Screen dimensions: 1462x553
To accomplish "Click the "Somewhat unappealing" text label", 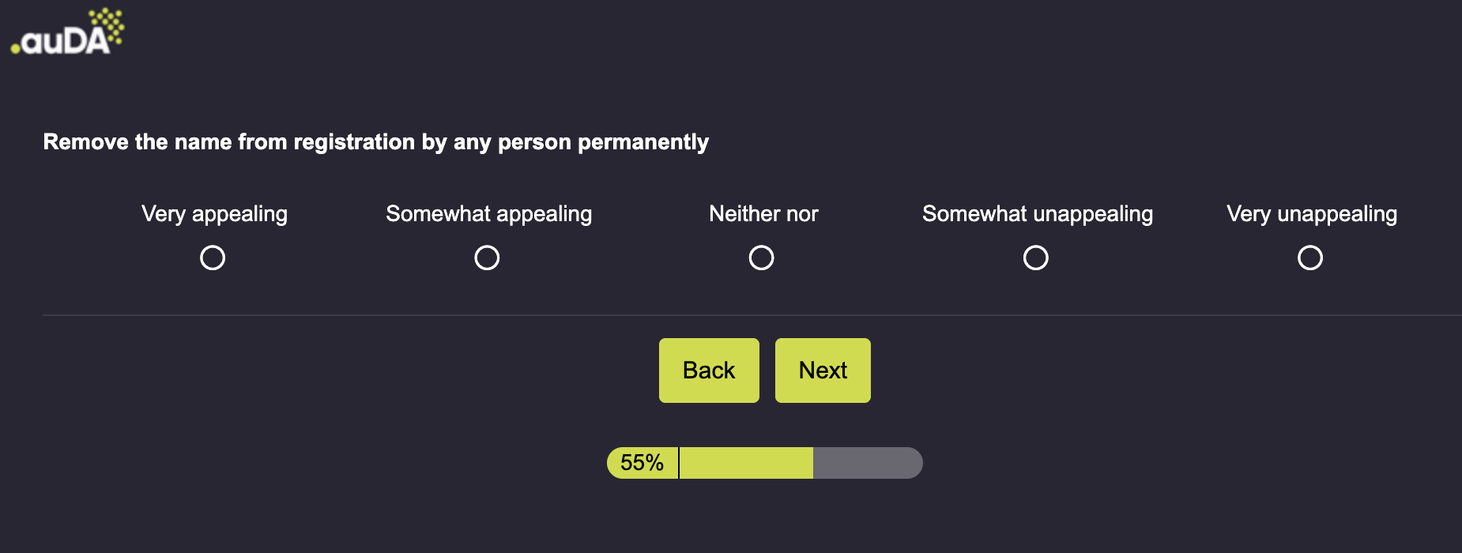I will 1037,214.
